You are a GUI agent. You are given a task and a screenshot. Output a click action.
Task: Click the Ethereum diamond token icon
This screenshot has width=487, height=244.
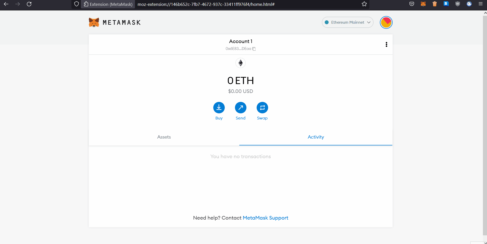pyautogui.click(x=241, y=63)
